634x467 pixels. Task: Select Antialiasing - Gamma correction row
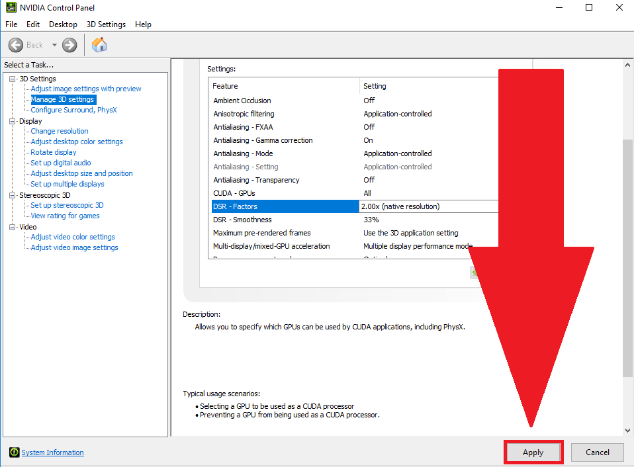point(355,140)
